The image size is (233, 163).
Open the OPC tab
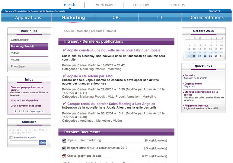(x=116, y=17)
